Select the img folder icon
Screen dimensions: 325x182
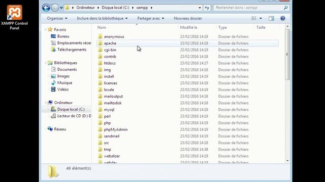point(100,70)
